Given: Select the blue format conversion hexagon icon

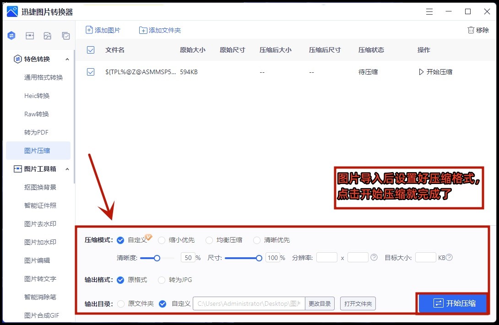Looking at the screenshot, I should click(11, 35).
